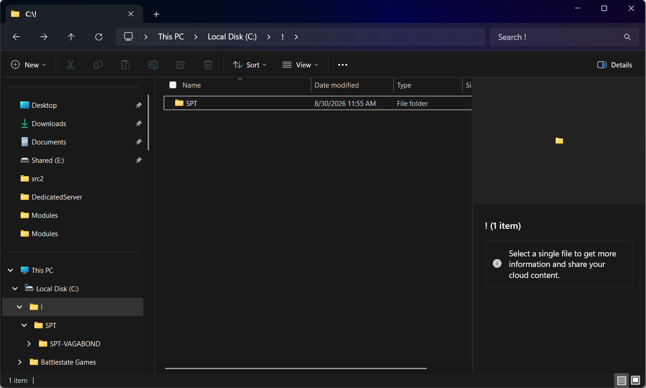Sort by Type column header

[x=428, y=85]
